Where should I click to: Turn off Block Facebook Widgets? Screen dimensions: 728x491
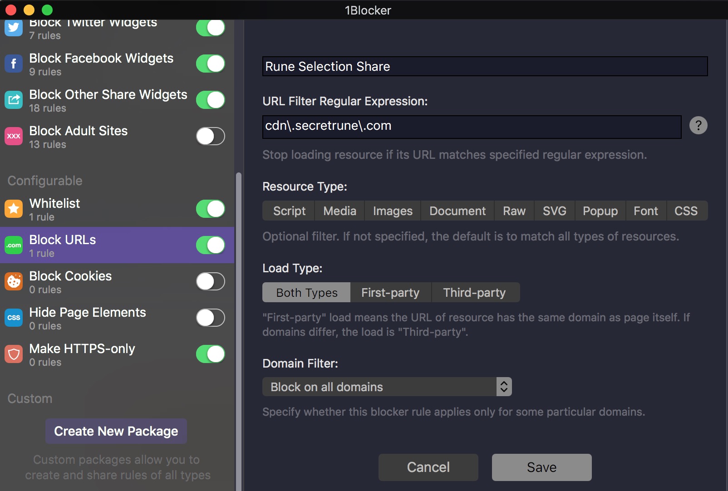211,64
